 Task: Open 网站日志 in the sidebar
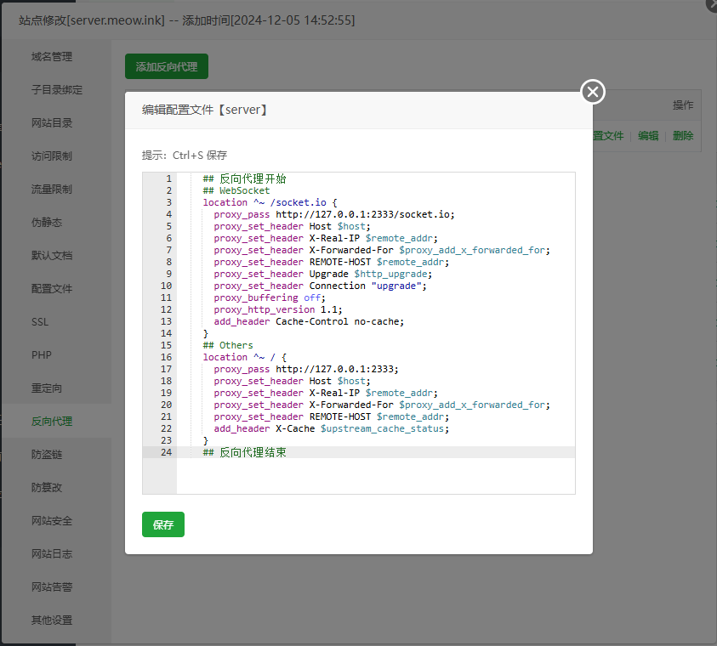coord(52,554)
